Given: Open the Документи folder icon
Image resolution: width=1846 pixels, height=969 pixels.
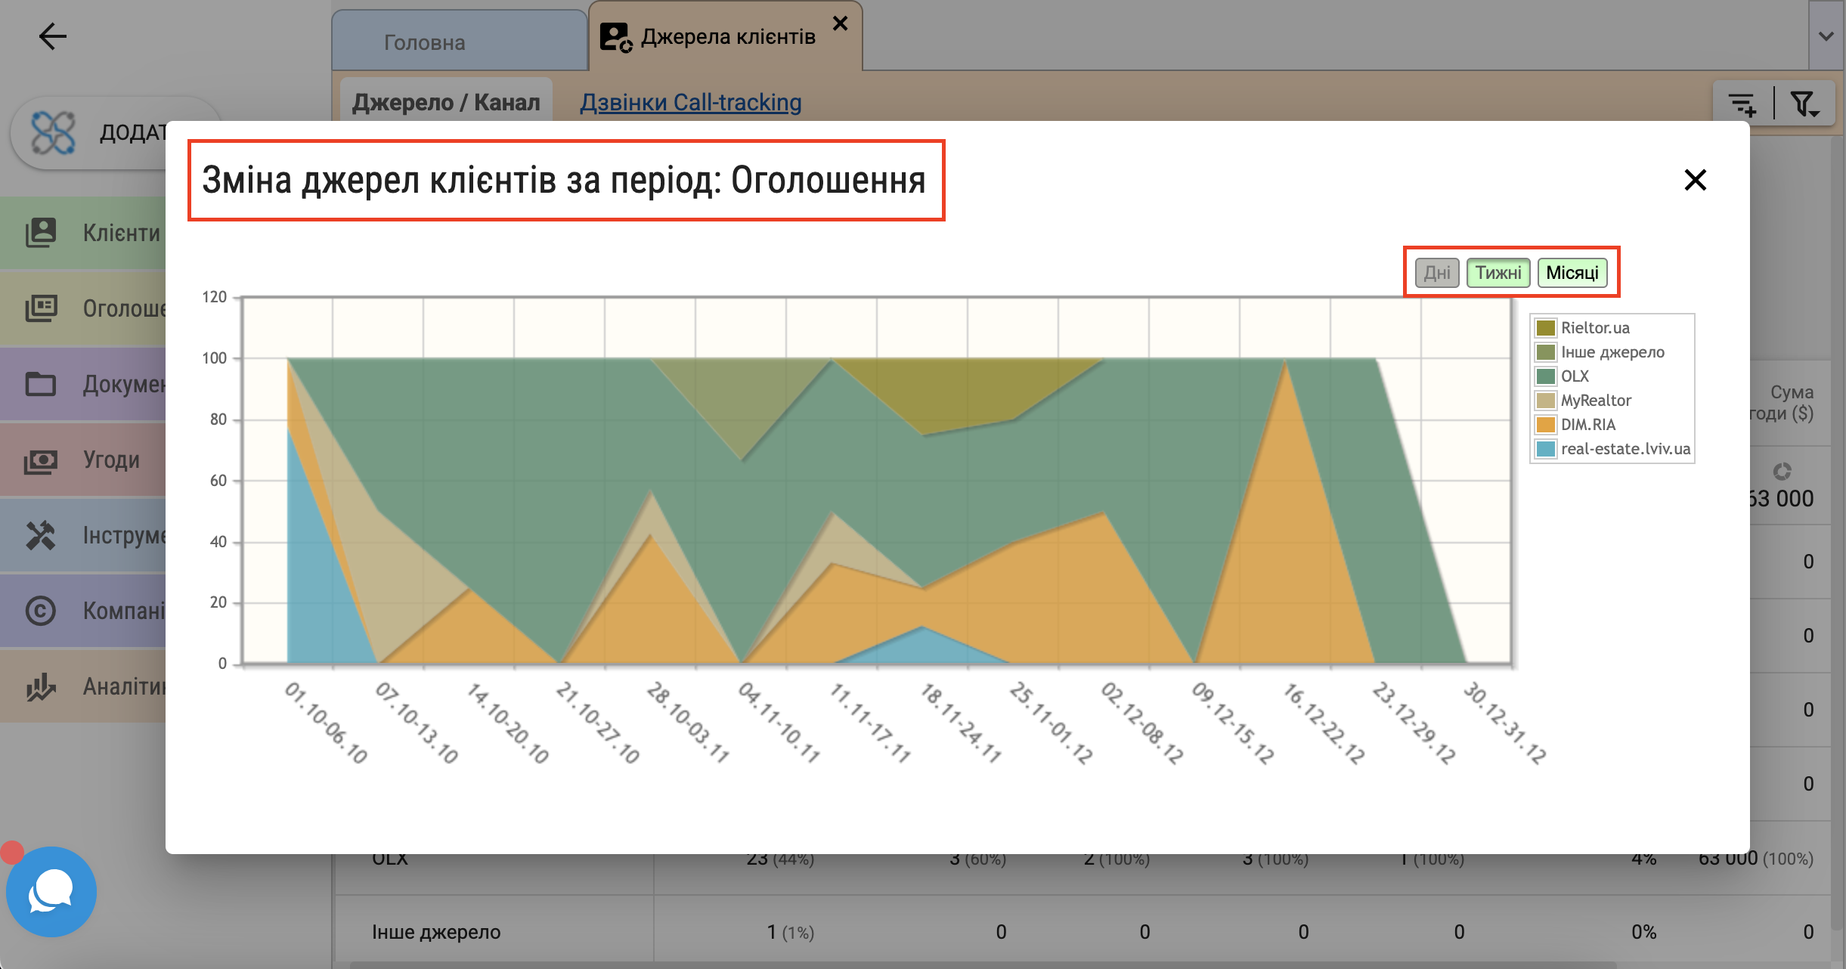Looking at the screenshot, I should (x=41, y=384).
